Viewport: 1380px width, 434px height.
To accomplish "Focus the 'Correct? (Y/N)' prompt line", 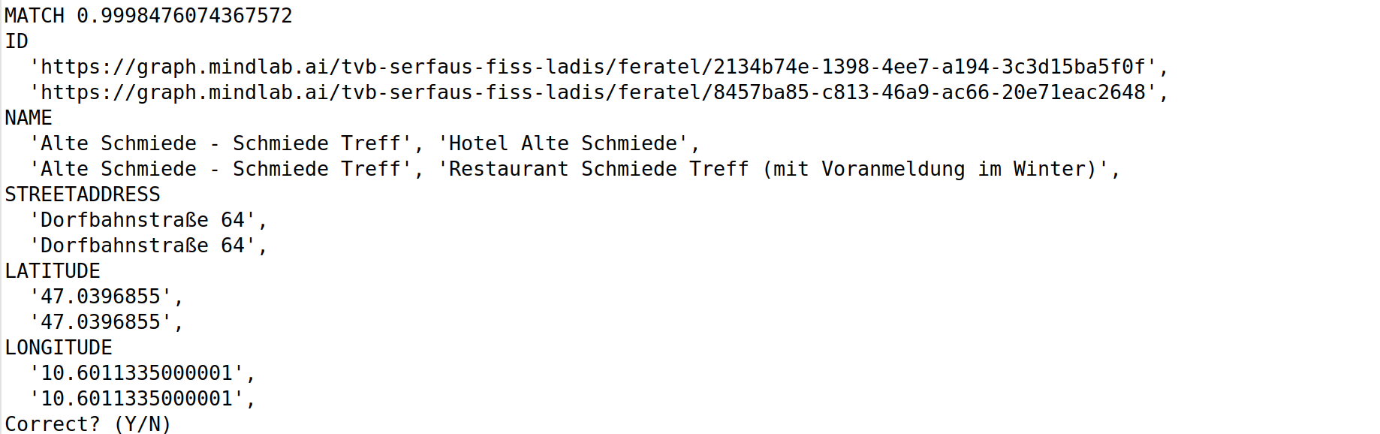I will (89, 424).
